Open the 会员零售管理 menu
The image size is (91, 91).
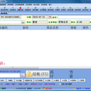tap(20, 5)
